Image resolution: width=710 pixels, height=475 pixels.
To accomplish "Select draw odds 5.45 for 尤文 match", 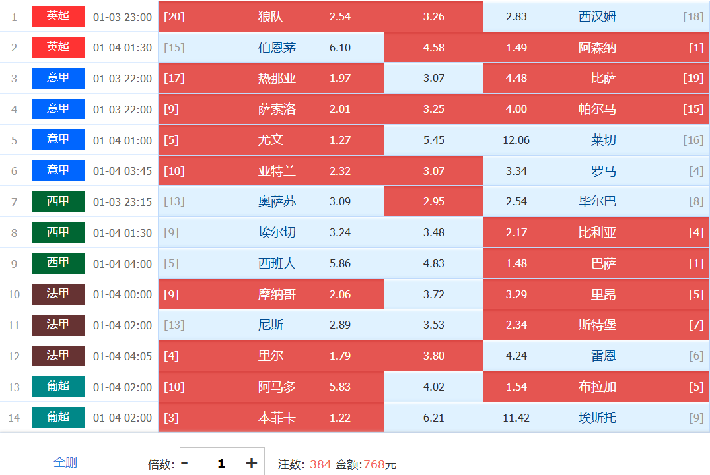I will coord(433,140).
